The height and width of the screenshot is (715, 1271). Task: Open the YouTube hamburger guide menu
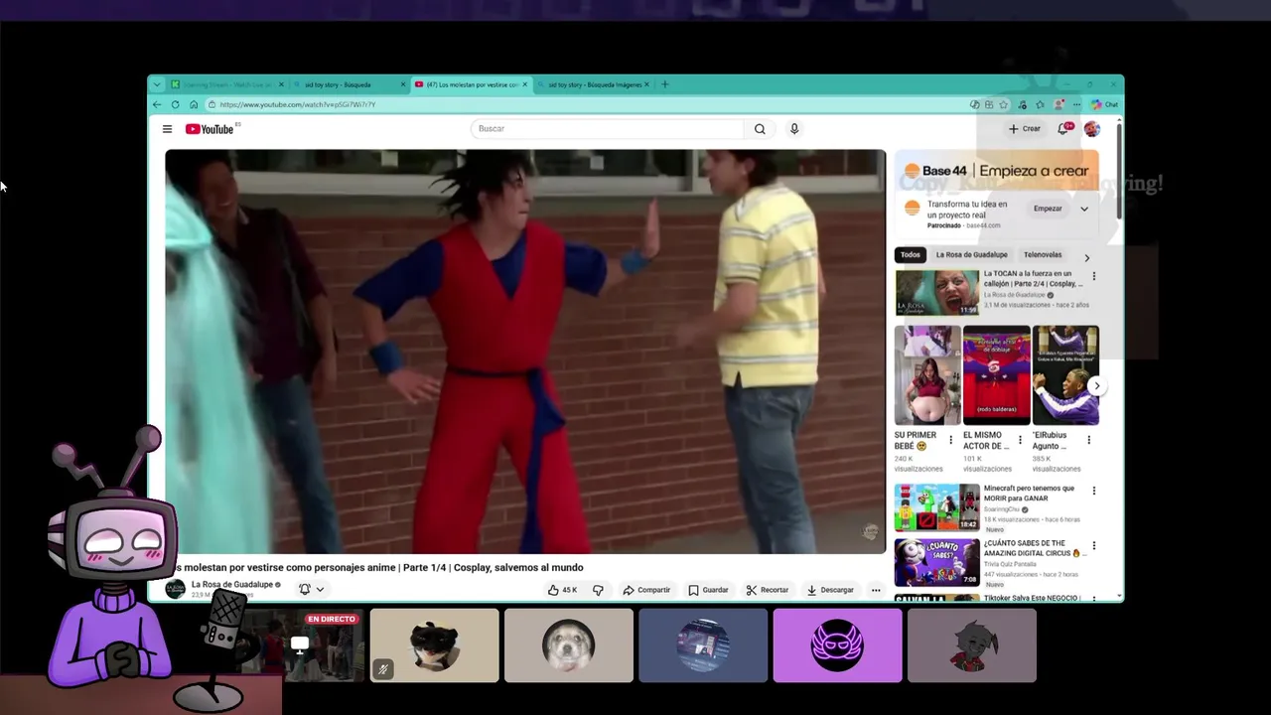(x=167, y=129)
